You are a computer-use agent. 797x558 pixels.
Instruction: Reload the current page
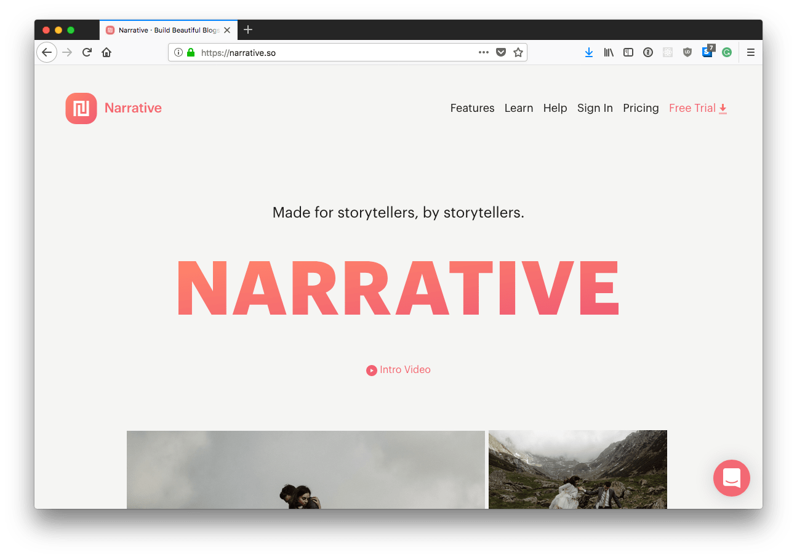point(87,53)
